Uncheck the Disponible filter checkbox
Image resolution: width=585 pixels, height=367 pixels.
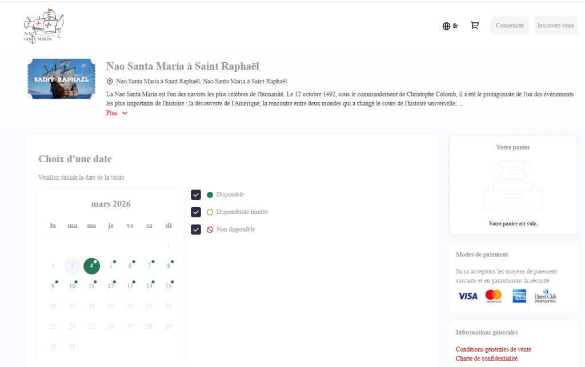[x=196, y=195]
